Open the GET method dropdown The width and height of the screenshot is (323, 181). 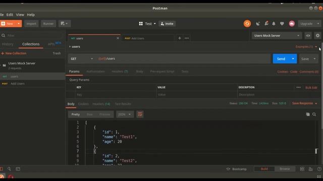point(82,59)
